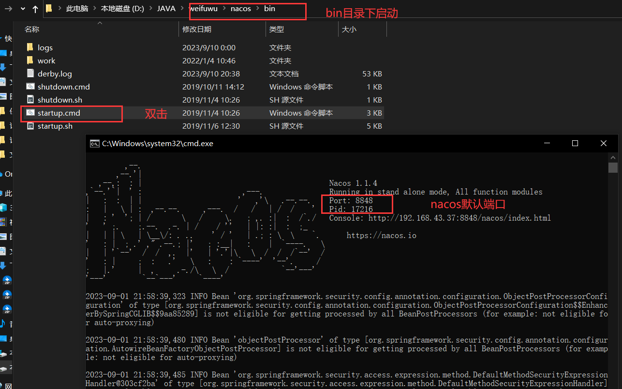The height and width of the screenshot is (389, 622).
Task: Select the logs folder name
Action: point(45,47)
